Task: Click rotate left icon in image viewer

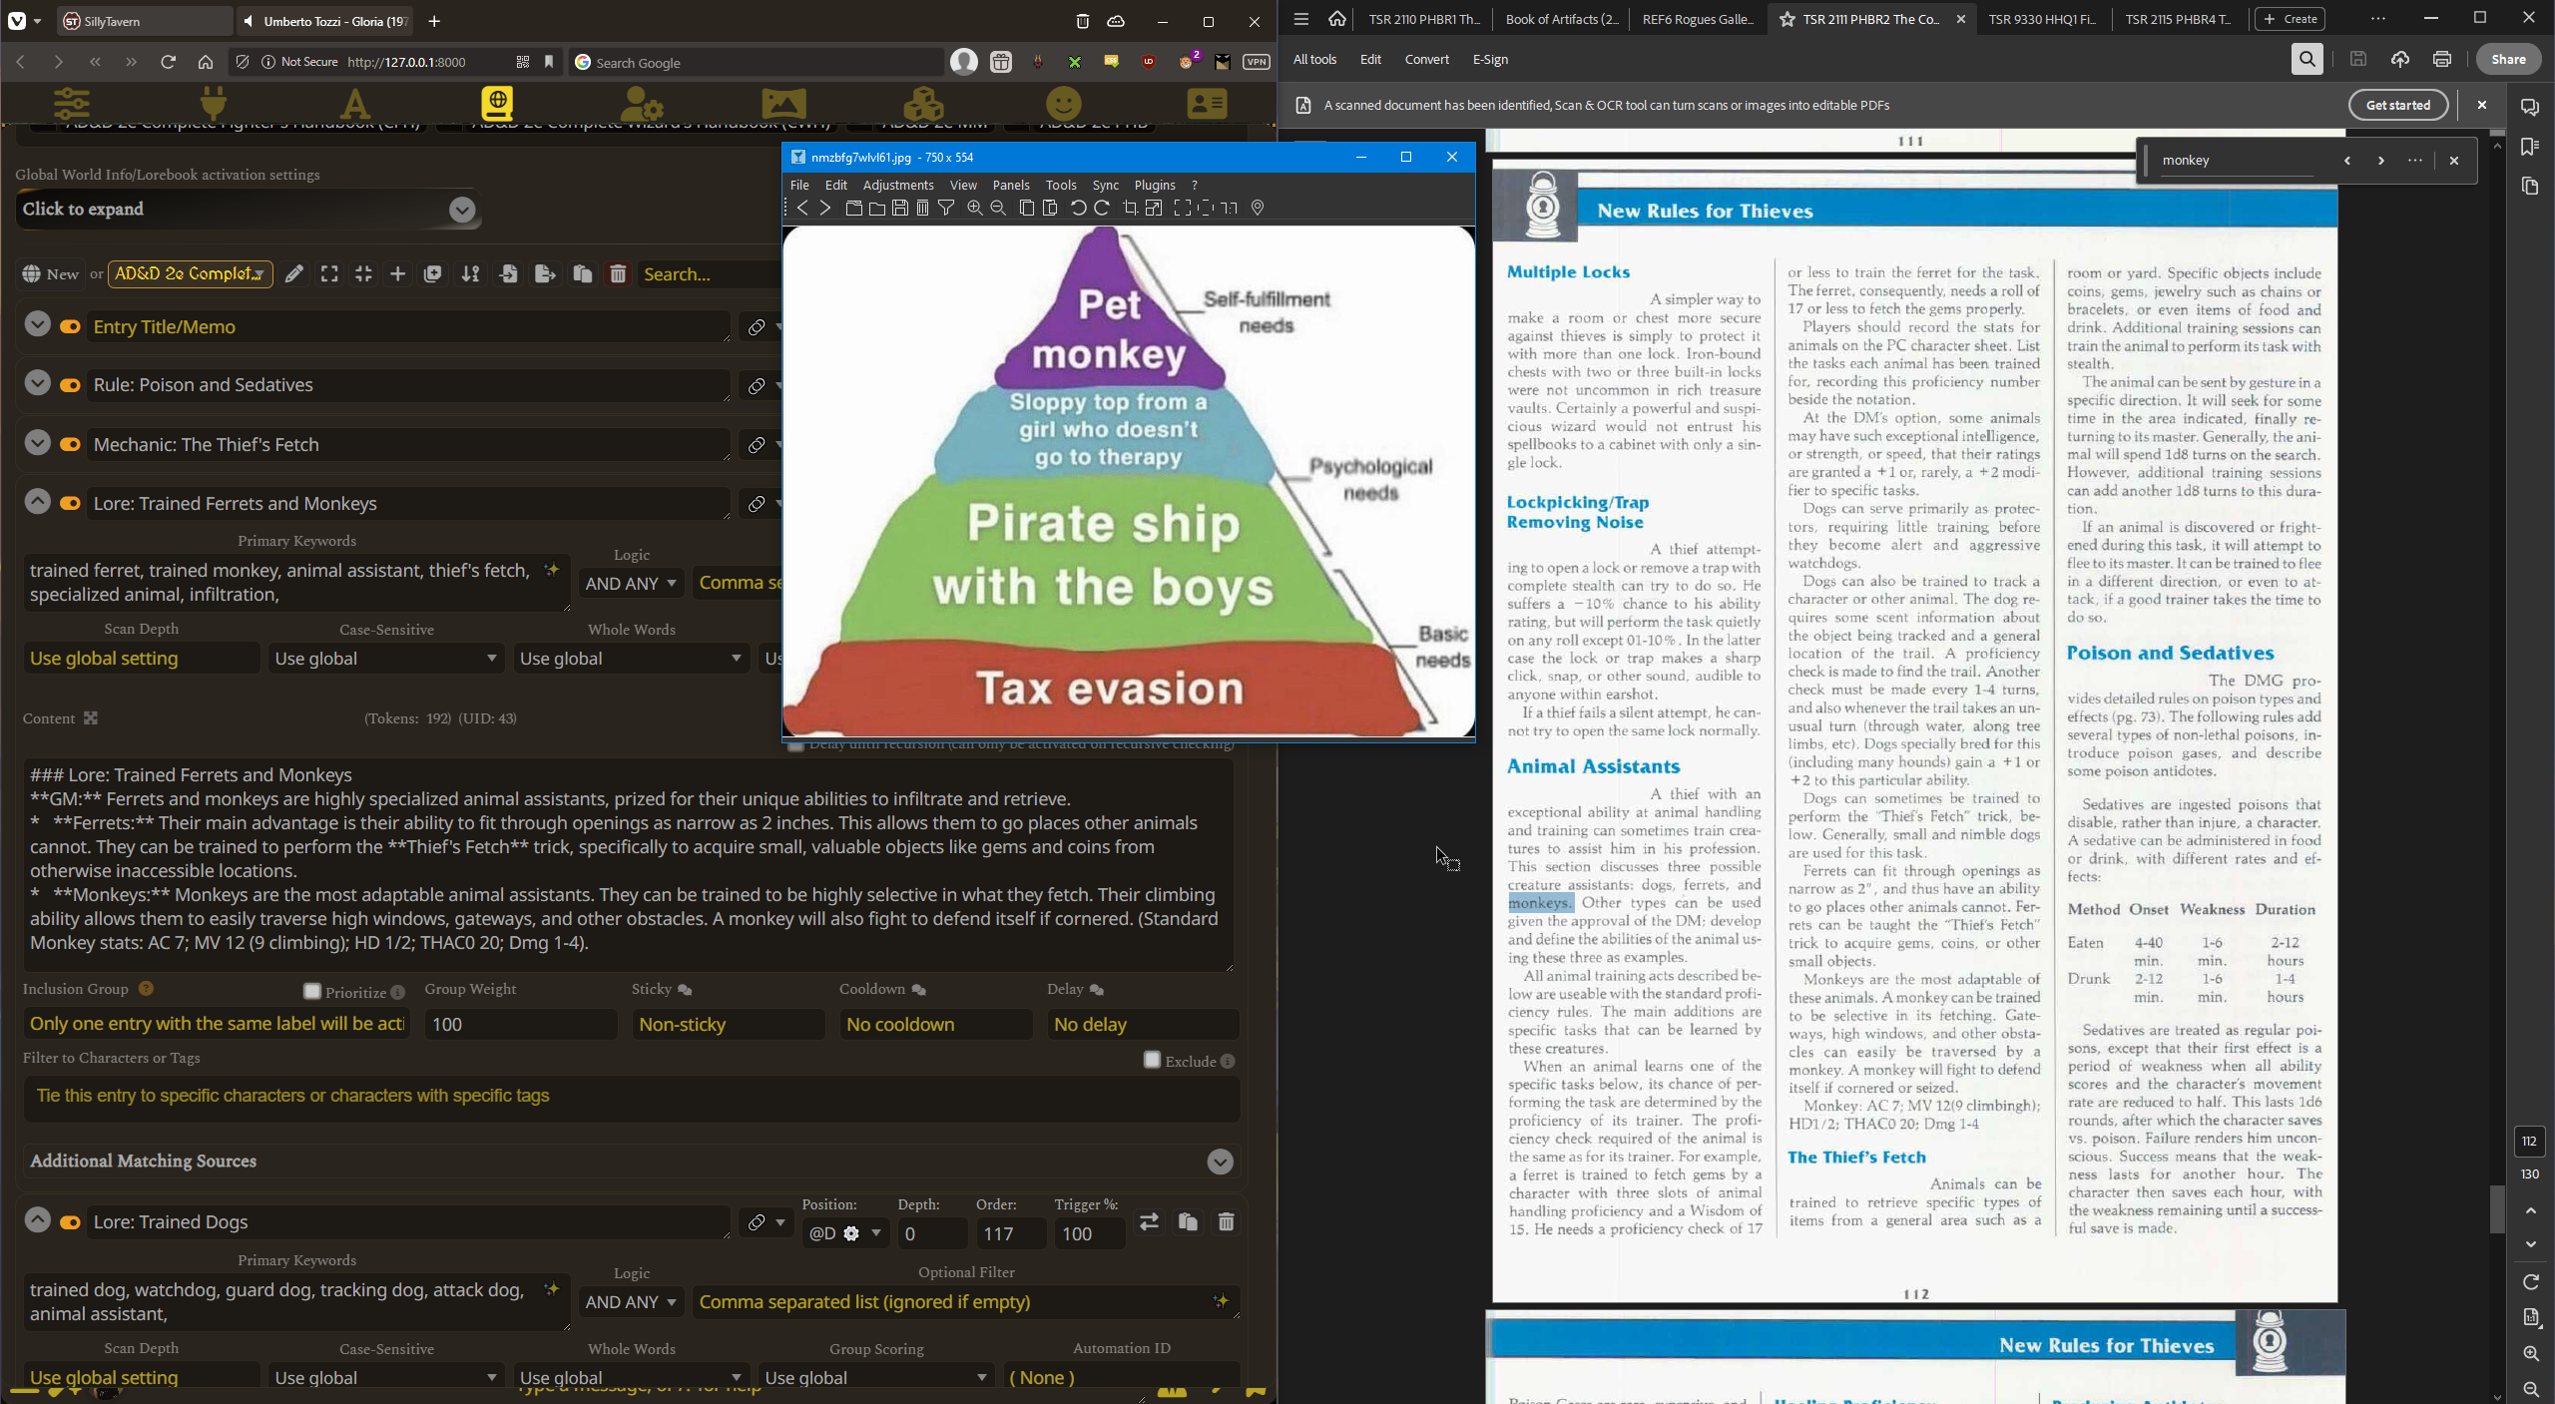Action: tap(1078, 208)
